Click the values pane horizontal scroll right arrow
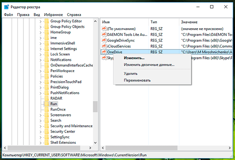 pyautogui.click(x=230, y=148)
